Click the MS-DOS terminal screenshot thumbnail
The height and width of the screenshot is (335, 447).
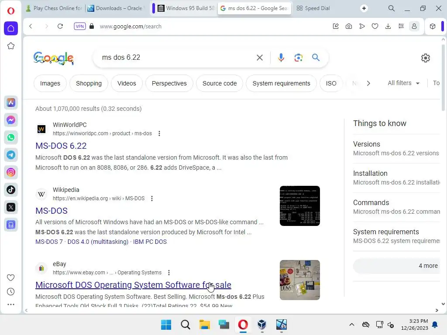[299, 206]
